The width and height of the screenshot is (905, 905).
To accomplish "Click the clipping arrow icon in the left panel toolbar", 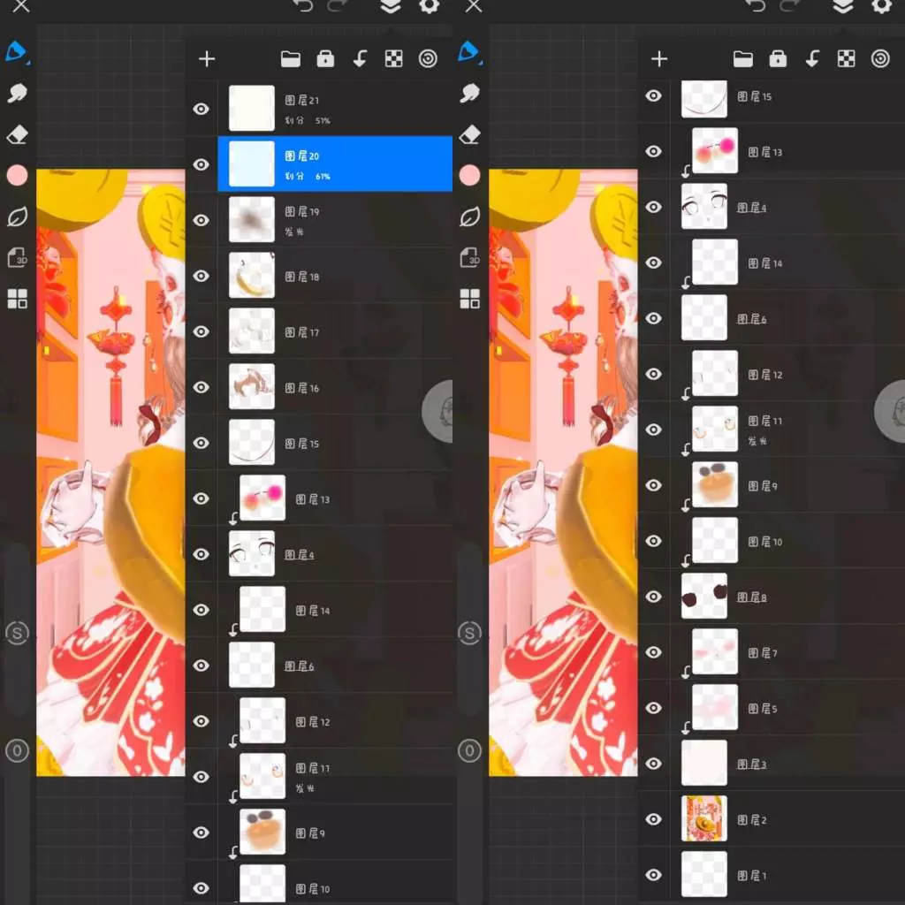I will pyautogui.click(x=360, y=59).
